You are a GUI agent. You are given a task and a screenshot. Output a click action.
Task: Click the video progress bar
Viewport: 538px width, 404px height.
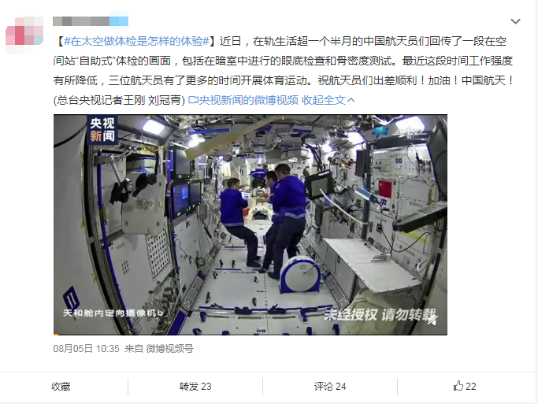pos(250,334)
